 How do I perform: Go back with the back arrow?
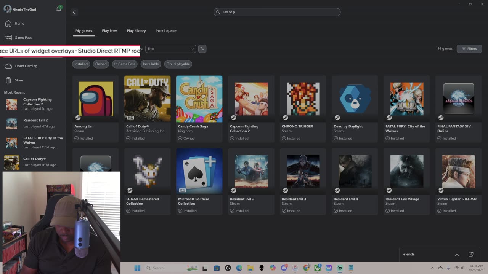74,12
